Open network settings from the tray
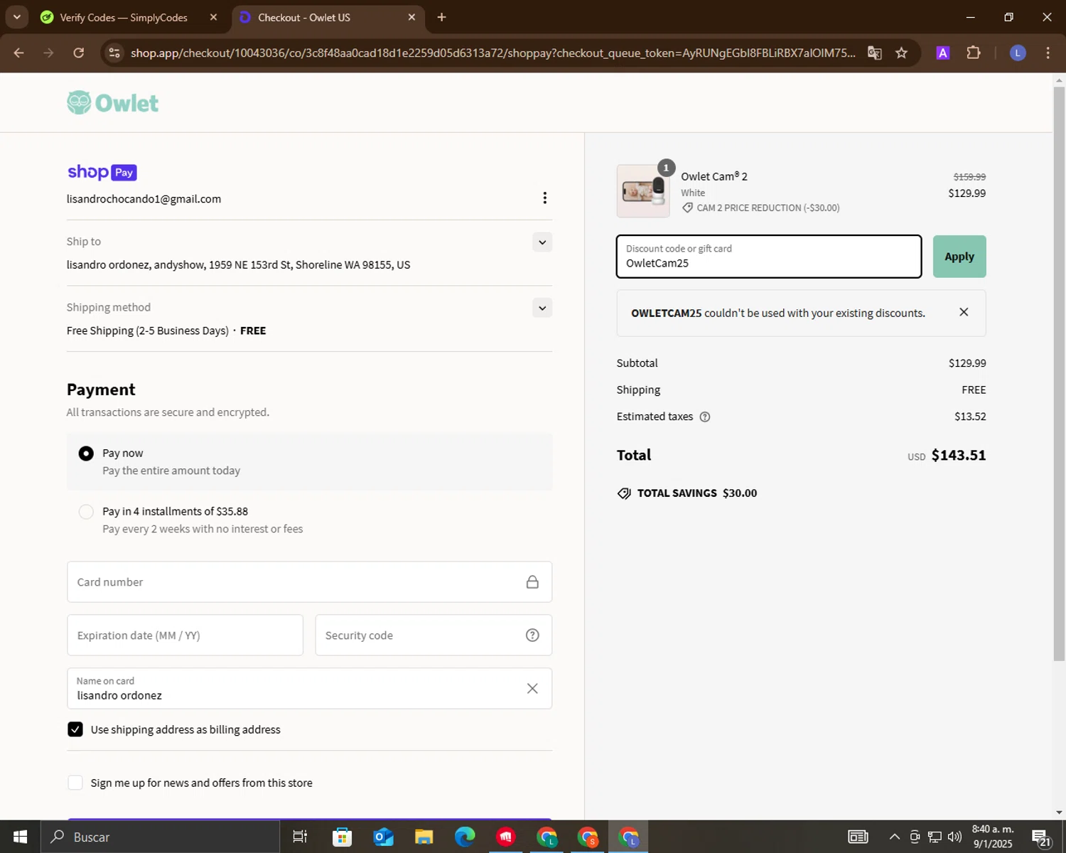Screen dimensions: 1066x853 click(935, 837)
